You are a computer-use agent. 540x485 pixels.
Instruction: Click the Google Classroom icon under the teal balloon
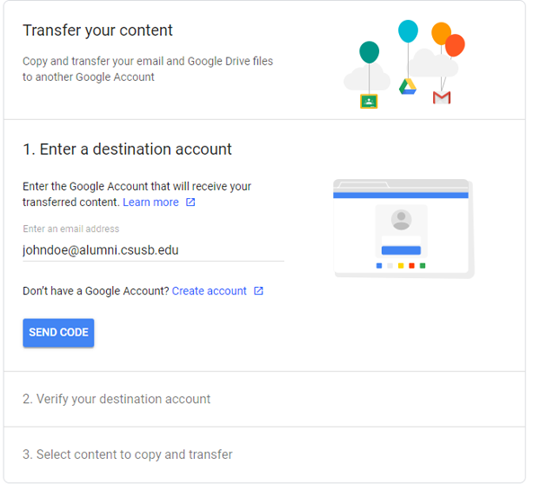coord(368,101)
